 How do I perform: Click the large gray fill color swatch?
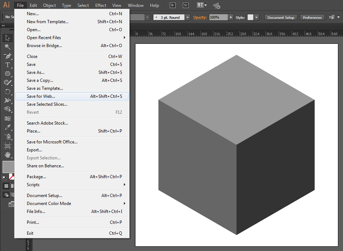8,167
